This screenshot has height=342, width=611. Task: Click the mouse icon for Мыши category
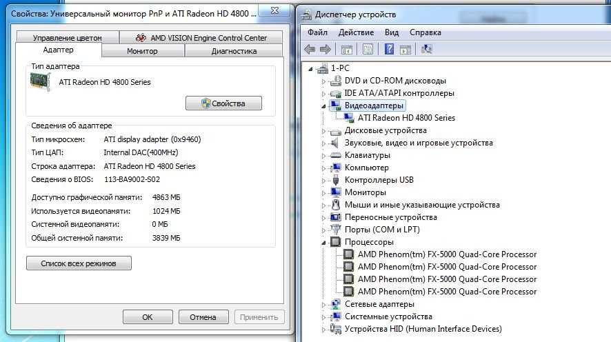pyautogui.click(x=336, y=205)
